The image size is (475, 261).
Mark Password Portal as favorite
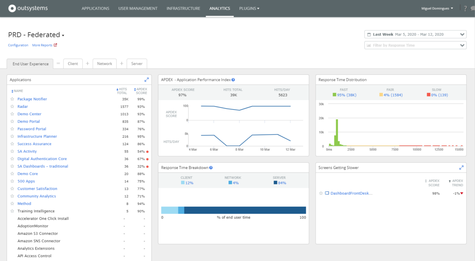click(x=12, y=129)
